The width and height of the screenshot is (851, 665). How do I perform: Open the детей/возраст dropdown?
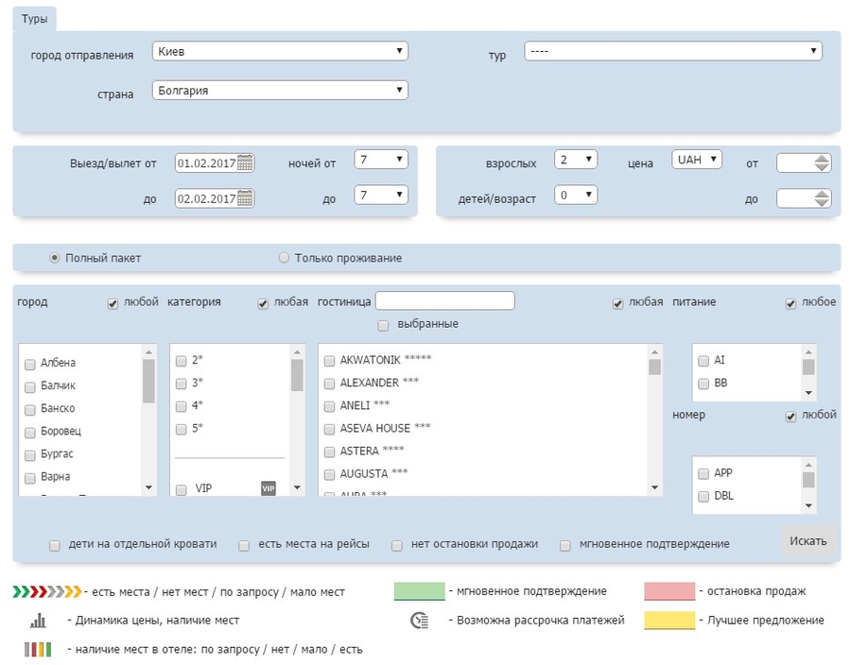point(576,195)
